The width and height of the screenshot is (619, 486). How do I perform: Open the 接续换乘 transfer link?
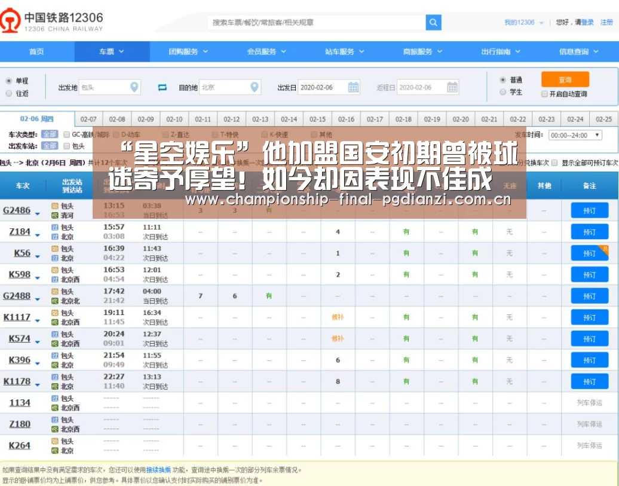(x=159, y=470)
